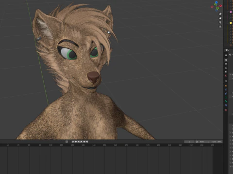Open the Output properties tab
This screenshot has height=174, width=233.
pos(226,64)
